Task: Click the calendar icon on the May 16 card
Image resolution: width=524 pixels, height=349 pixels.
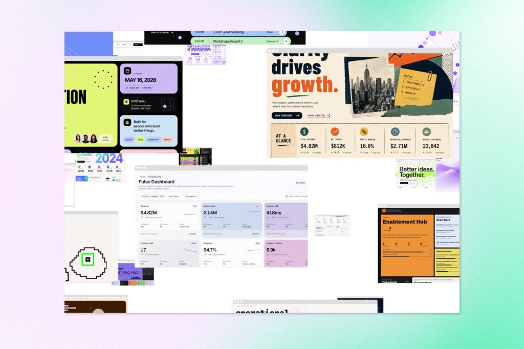Action: pos(127,71)
